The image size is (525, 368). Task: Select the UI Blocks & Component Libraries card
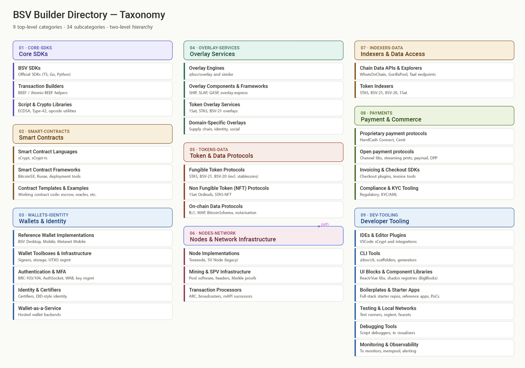point(434,275)
